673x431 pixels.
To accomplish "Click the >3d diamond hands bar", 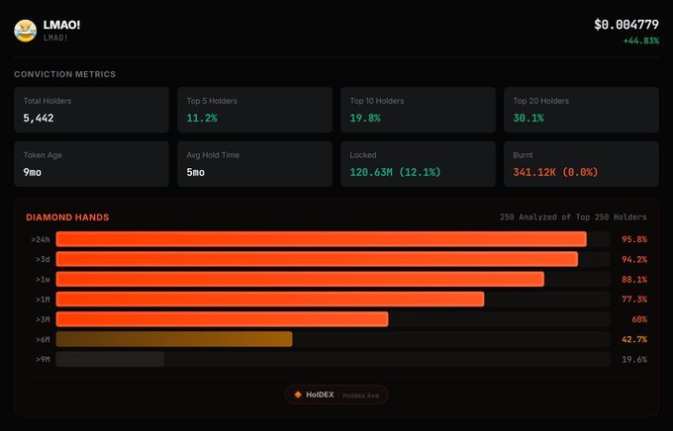I will pos(317,259).
